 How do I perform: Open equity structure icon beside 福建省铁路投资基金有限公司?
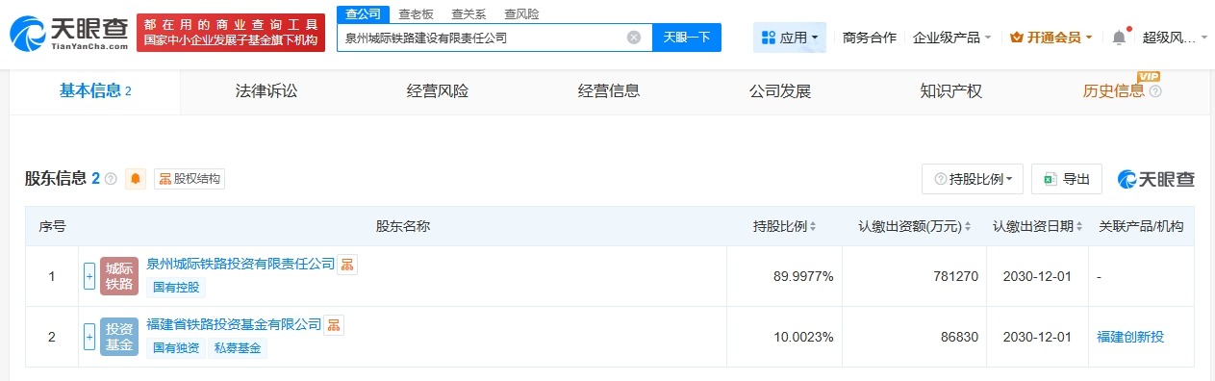[334, 325]
